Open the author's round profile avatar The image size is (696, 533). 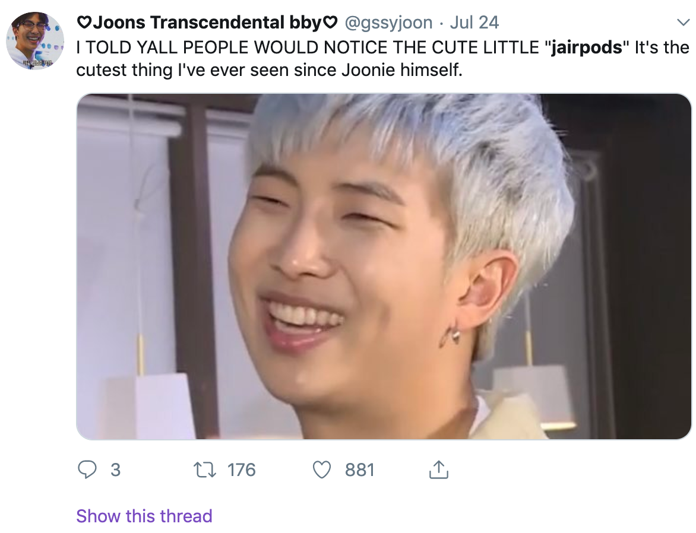(34, 41)
